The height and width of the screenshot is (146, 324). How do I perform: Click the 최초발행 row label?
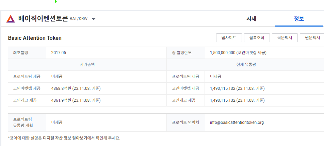[x=20, y=53]
